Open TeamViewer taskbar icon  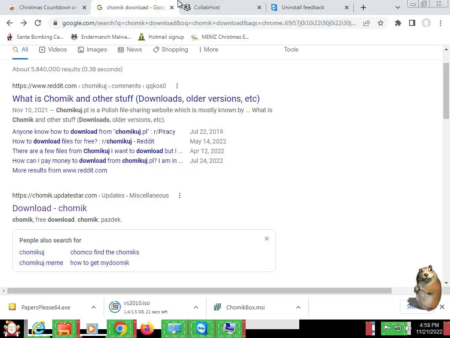202,328
